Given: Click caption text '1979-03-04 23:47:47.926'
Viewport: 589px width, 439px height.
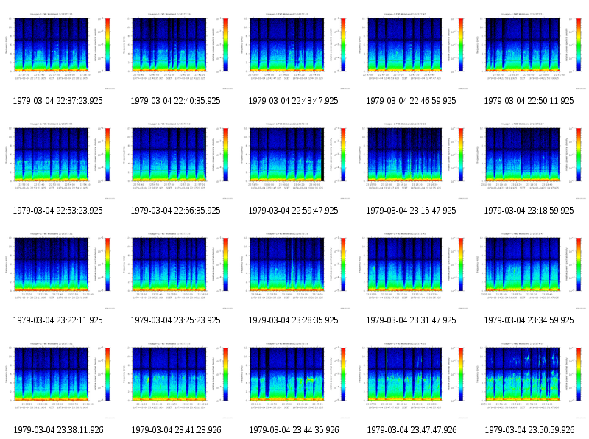Looking at the screenshot, I should click(412, 430).
